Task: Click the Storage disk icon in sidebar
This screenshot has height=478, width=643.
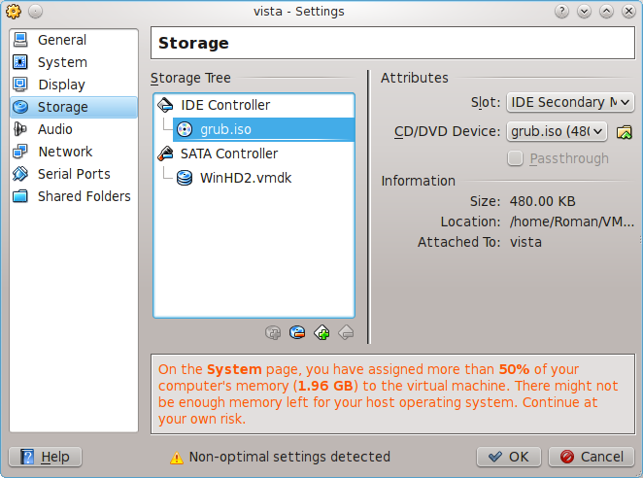Action: click(x=20, y=107)
